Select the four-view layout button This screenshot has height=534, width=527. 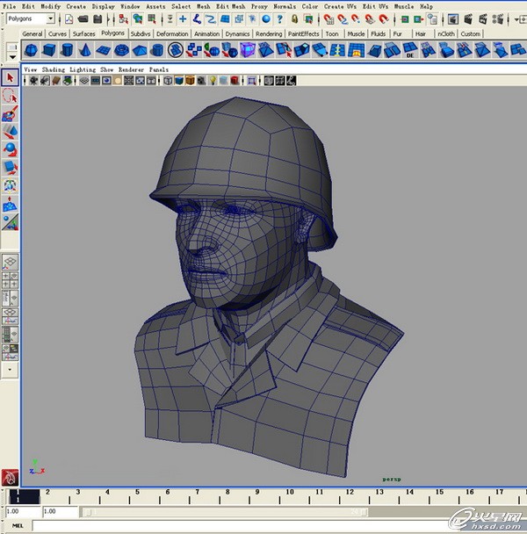click(x=10, y=280)
